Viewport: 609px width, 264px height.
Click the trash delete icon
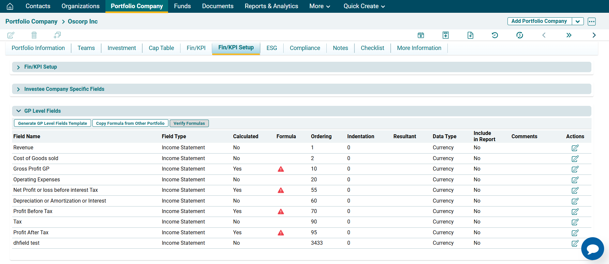tap(34, 35)
